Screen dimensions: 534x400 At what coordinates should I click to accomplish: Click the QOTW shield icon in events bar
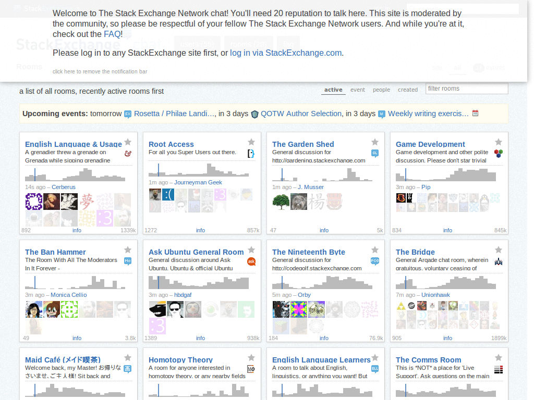254,114
